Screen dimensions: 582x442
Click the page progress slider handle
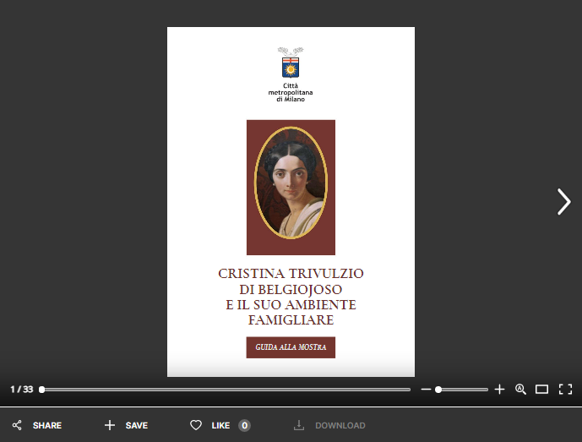click(x=41, y=390)
